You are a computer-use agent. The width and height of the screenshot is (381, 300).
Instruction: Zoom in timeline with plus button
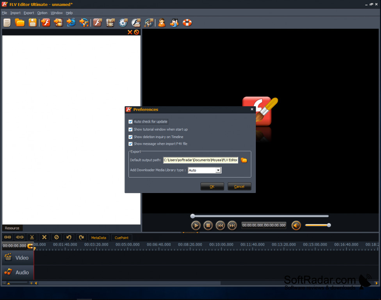pos(31,283)
